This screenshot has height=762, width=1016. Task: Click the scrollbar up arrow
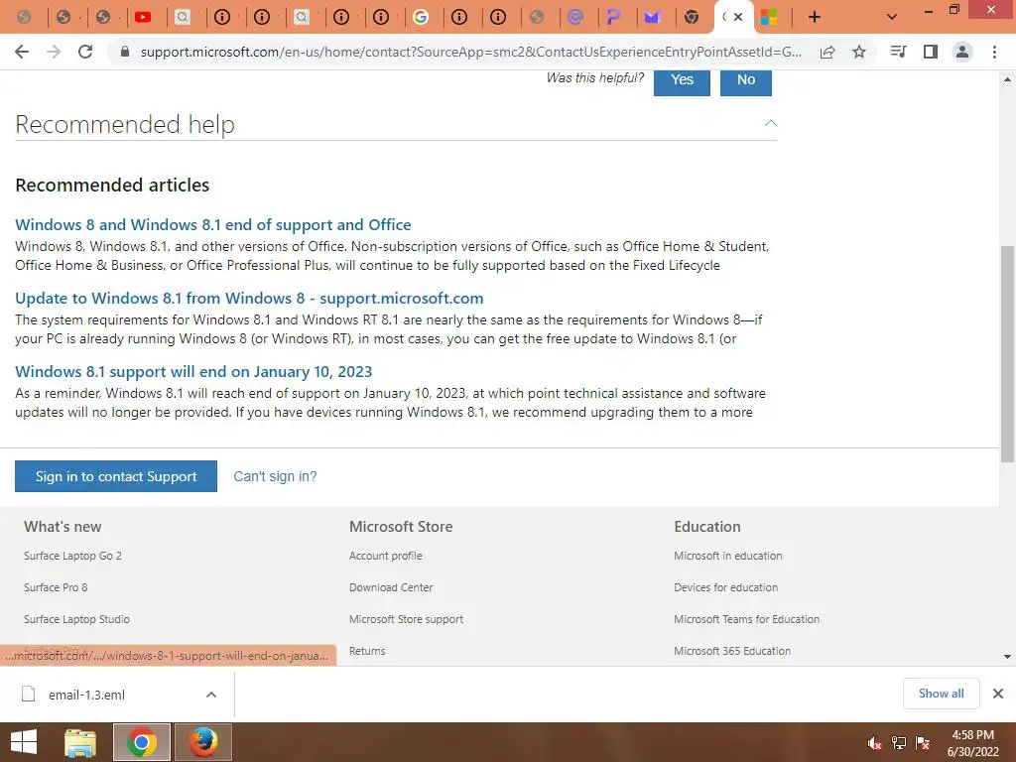point(1007,79)
